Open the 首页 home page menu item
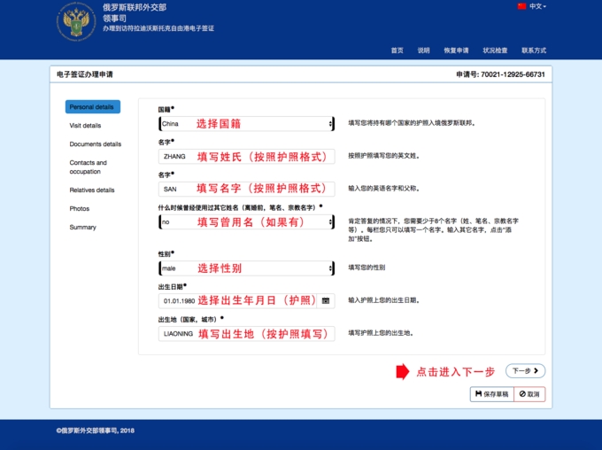Screen dimensions: 602x450 397,50
